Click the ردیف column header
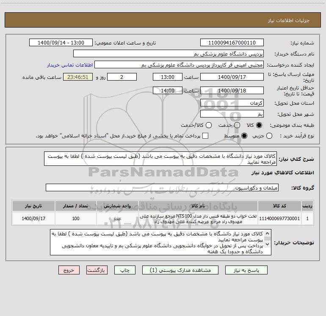 point(307,206)
